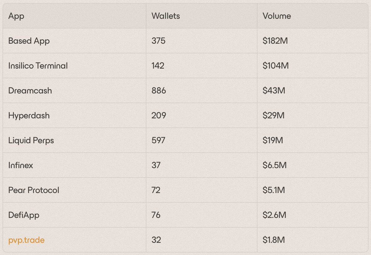Click Liquid Perps' 597 wallets value
Viewport: 371px width, 255px height.
click(x=158, y=140)
